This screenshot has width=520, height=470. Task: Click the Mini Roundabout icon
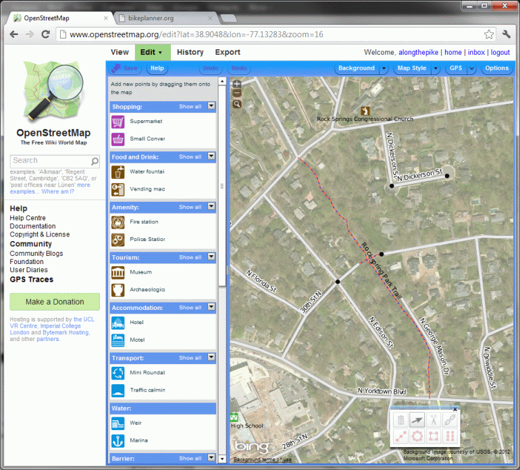pos(118,373)
